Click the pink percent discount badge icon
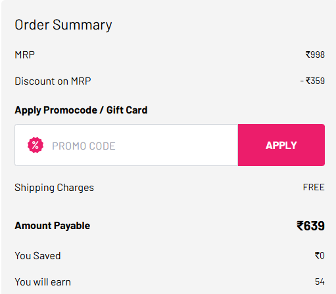This screenshot has height=294, width=336. (x=36, y=145)
